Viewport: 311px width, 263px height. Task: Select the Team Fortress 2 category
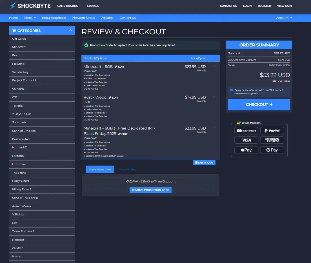pos(42,231)
